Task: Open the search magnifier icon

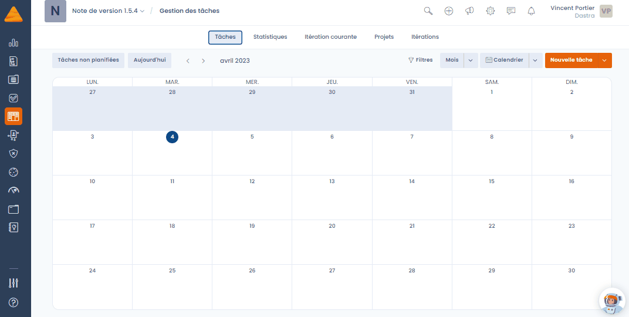Action: coord(428,11)
